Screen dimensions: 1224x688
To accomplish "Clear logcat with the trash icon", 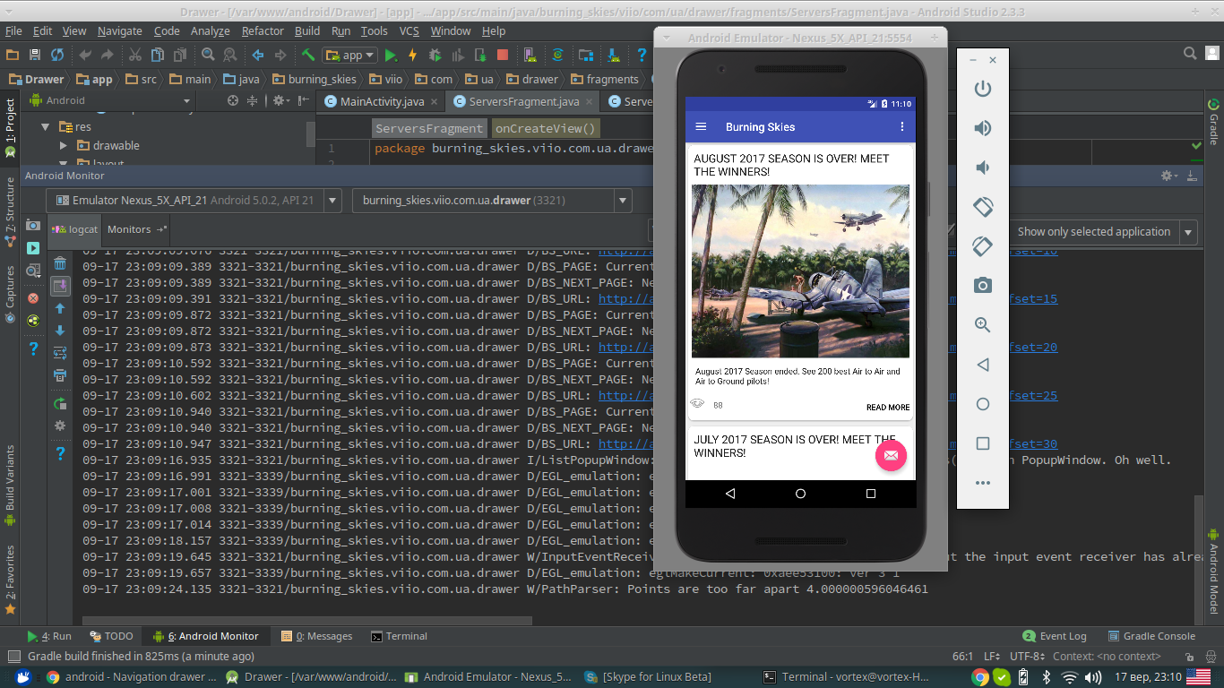I will pyautogui.click(x=60, y=263).
